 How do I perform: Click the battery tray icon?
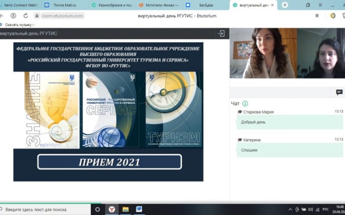pos(304,210)
